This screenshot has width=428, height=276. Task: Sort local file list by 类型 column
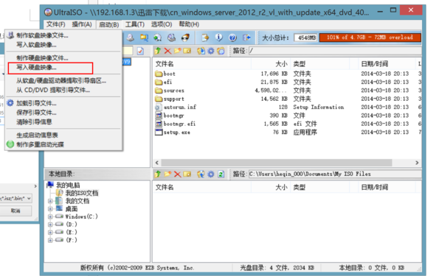tap(320, 187)
